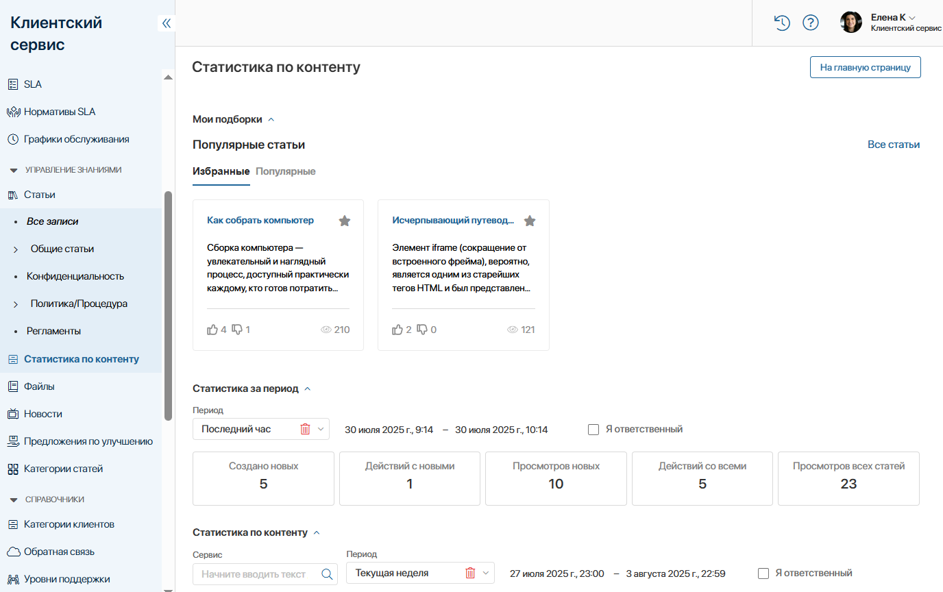943x592 pixels.
Task: Clear the 'Последний час' period with trash icon
Action: pos(305,429)
